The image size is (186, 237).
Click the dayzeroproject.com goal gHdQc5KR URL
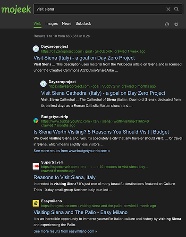(77, 51)
